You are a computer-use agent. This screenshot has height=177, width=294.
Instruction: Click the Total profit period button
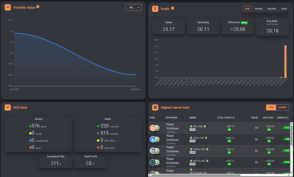284,8
